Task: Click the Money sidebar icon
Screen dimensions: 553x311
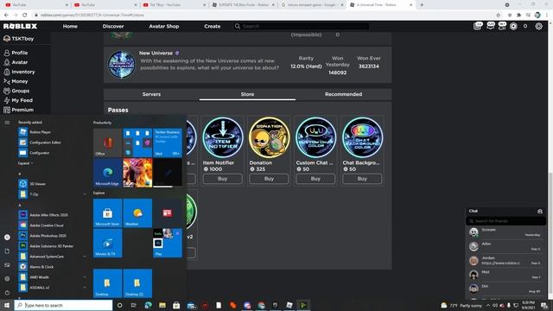Action: click(x=7, y=81)
